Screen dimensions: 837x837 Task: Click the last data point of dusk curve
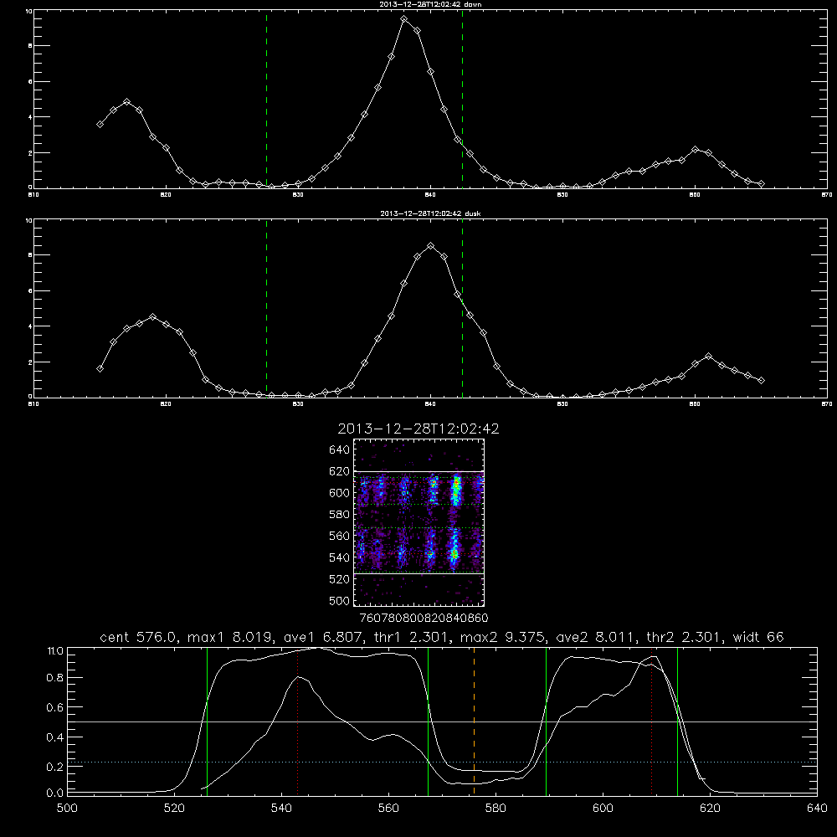tap(761, 381)
